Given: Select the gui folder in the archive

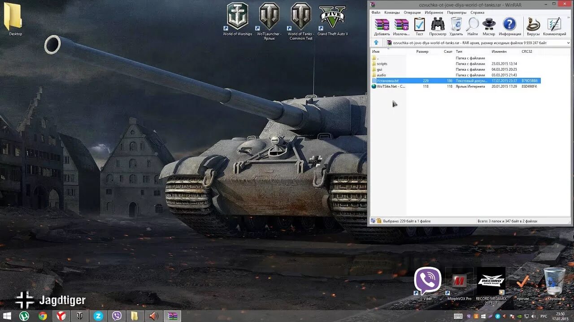Looking at the screenshot, I should pyautogui.click(x=456, y=69).
